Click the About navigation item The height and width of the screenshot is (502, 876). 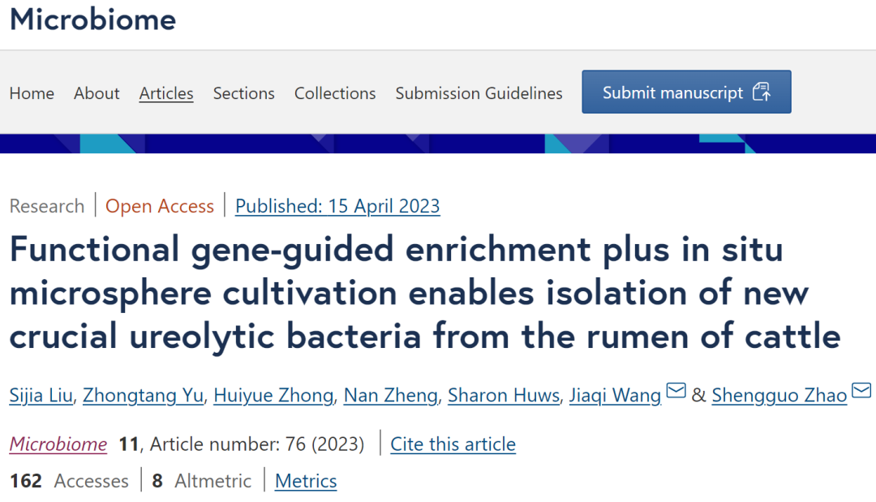coord(97,93)
